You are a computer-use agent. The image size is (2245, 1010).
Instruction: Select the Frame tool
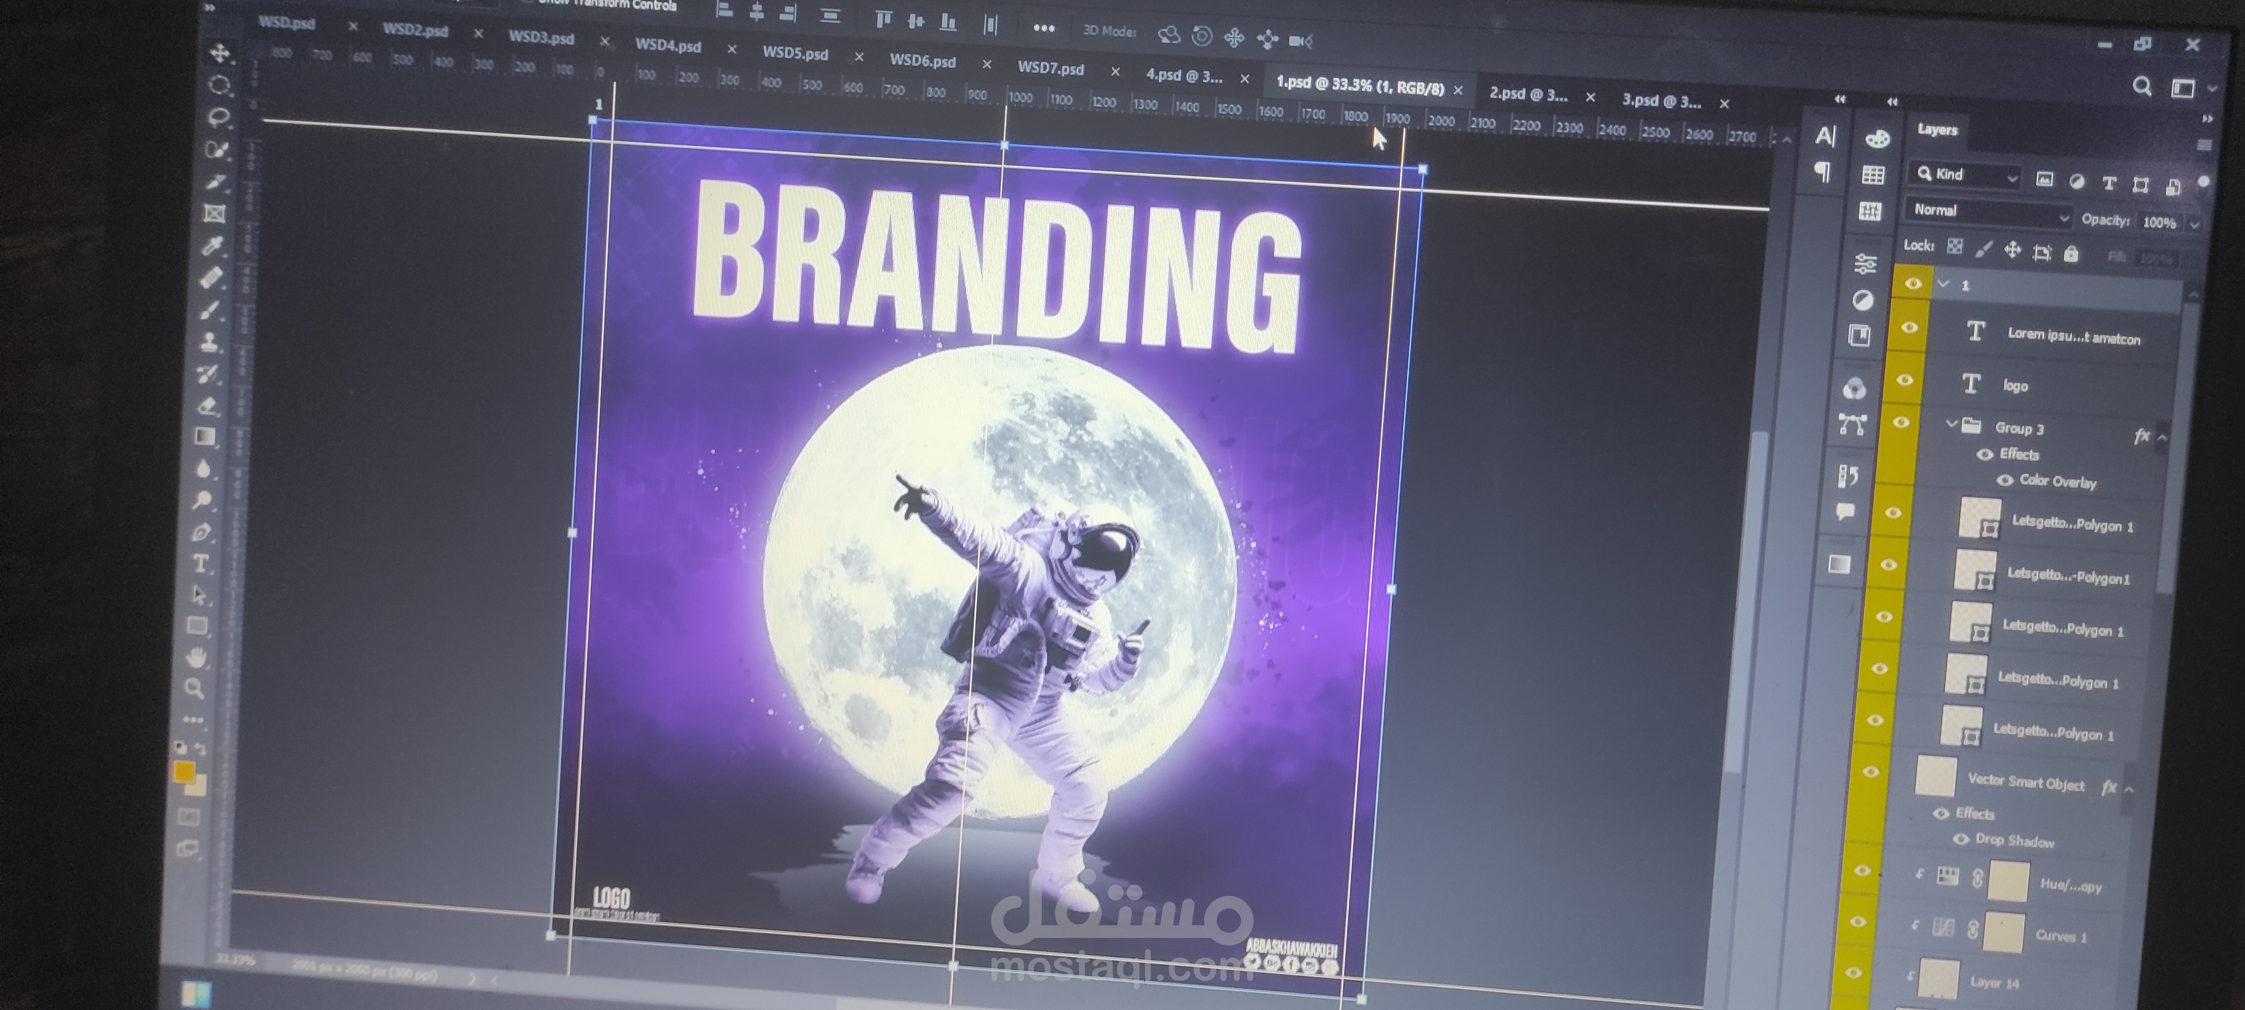214,213
